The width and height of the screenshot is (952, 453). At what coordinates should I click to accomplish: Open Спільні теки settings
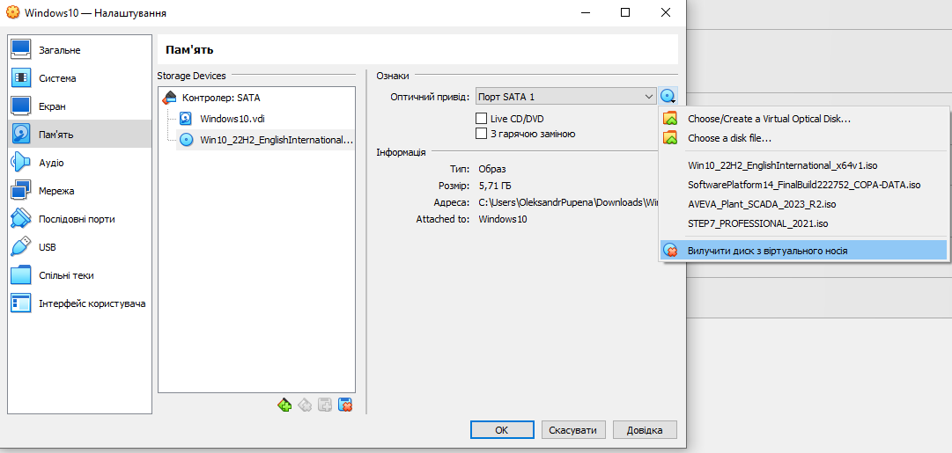79,275
